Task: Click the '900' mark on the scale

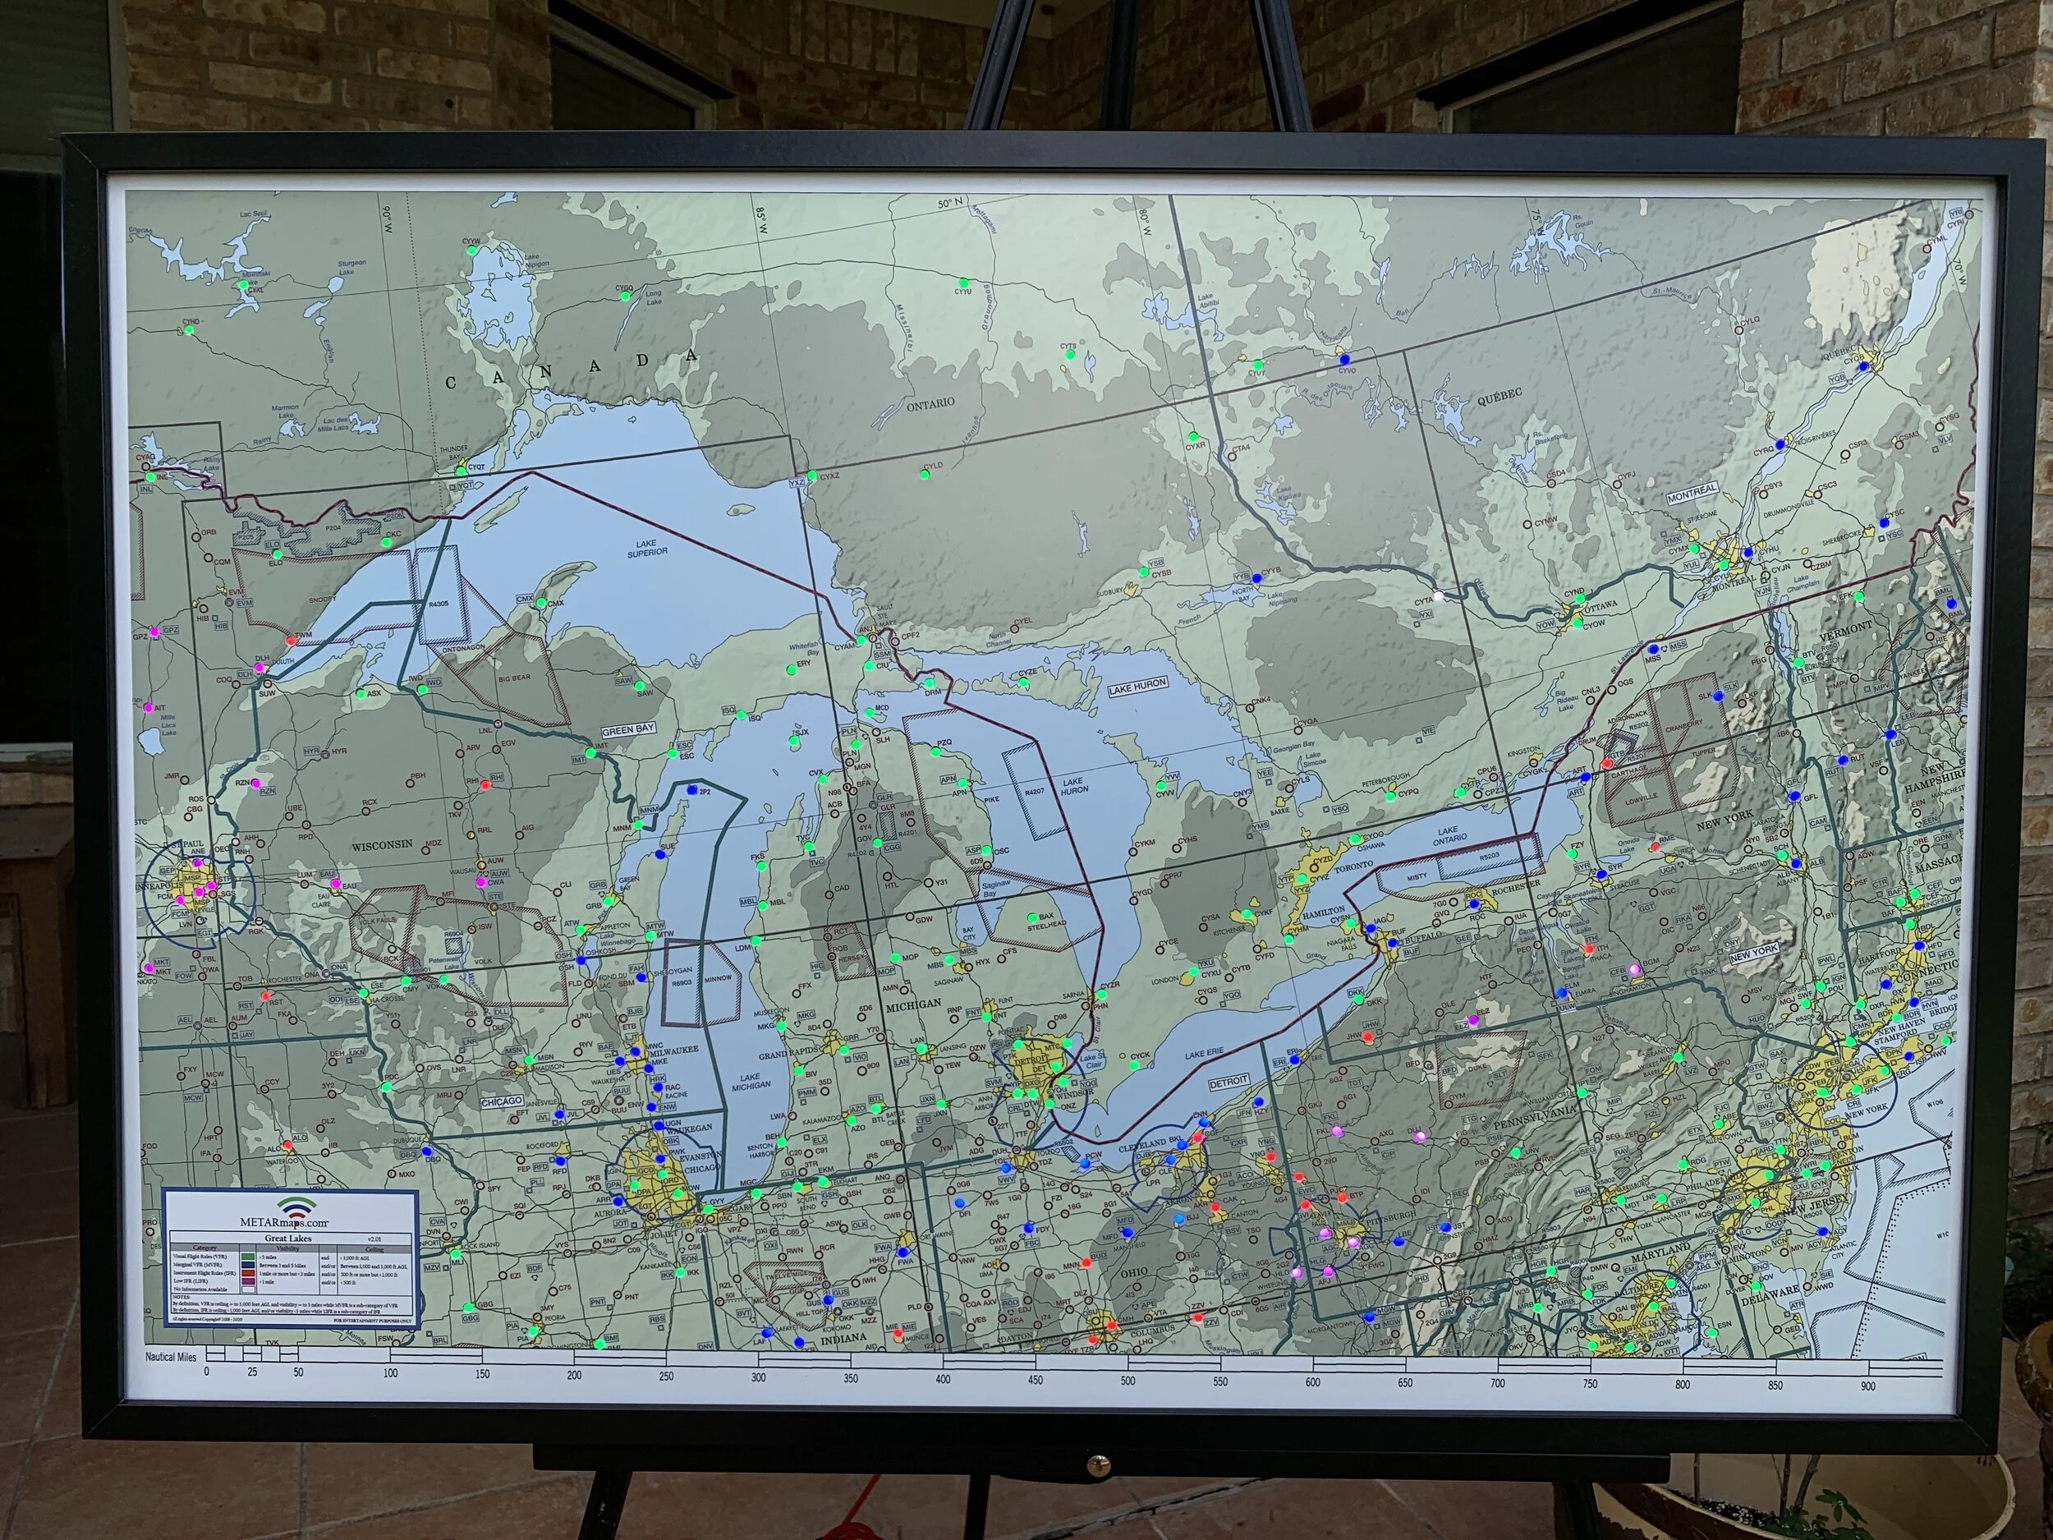Action: pos(1867,1386)
